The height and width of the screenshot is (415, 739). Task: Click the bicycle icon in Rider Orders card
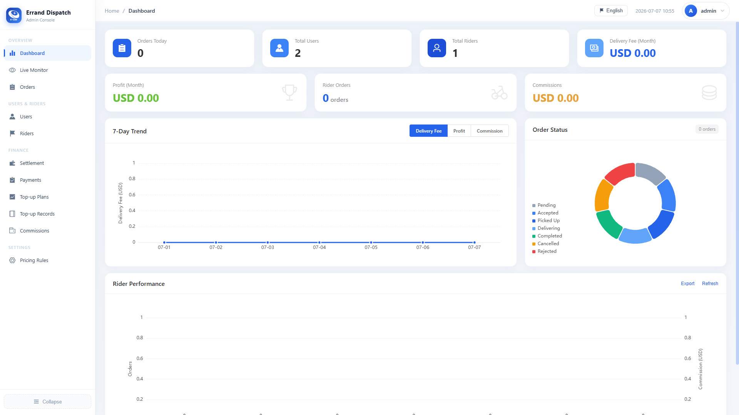499,93
